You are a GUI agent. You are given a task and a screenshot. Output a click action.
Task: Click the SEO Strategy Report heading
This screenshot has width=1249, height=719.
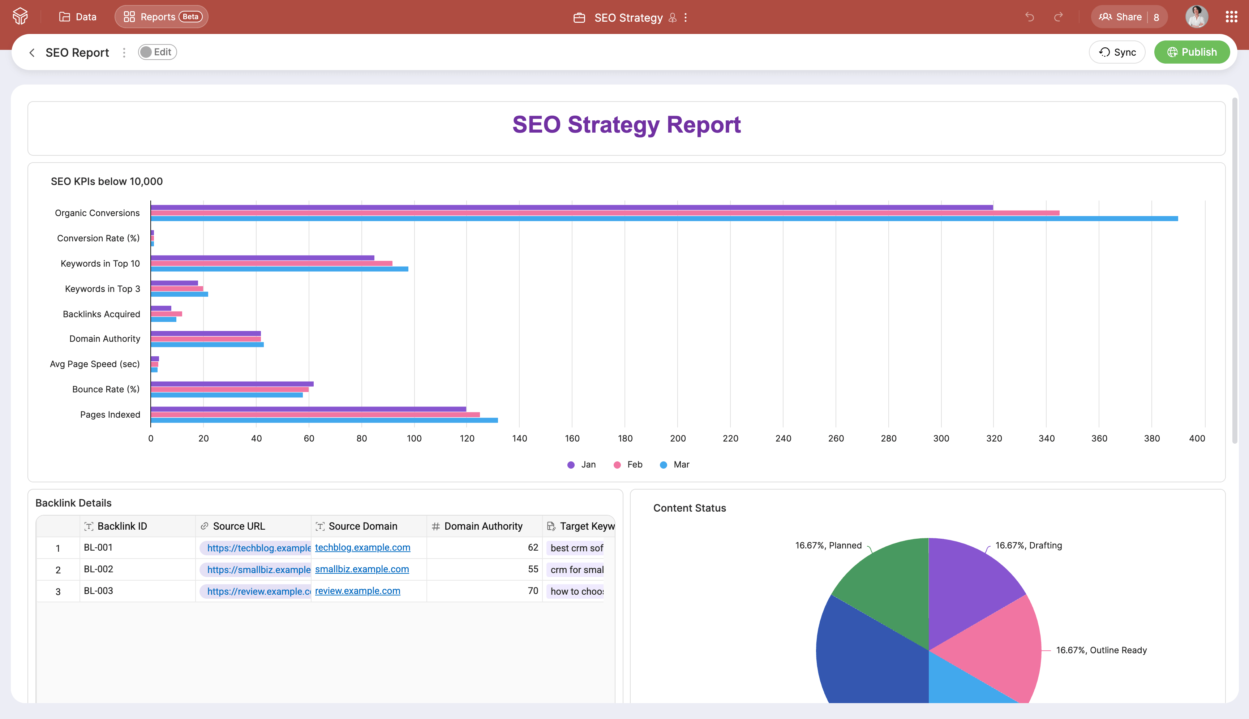626,124
